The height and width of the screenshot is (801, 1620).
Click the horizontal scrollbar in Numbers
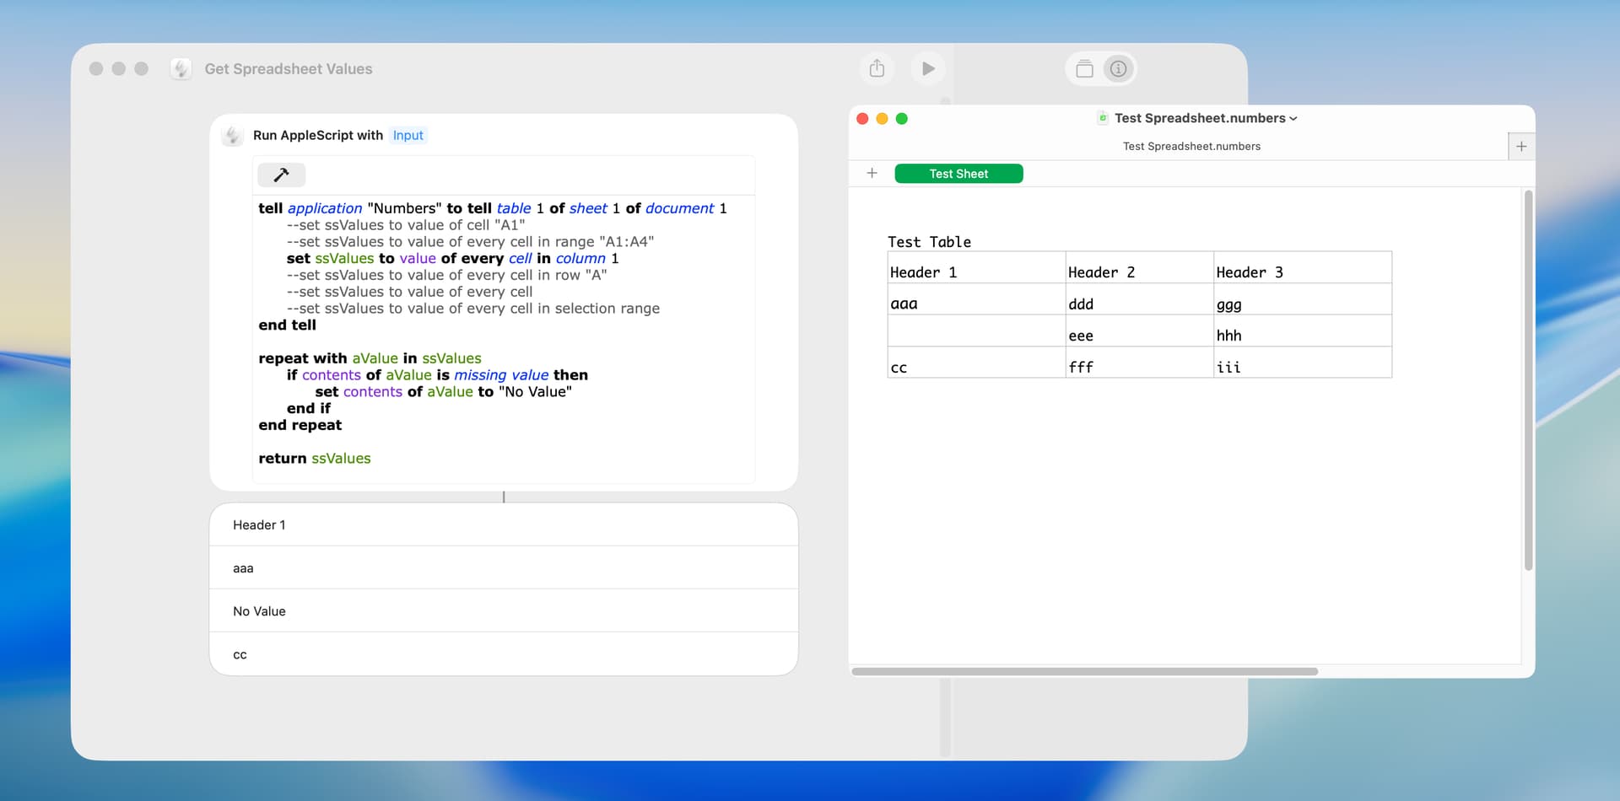click(x=1084, y=671)
